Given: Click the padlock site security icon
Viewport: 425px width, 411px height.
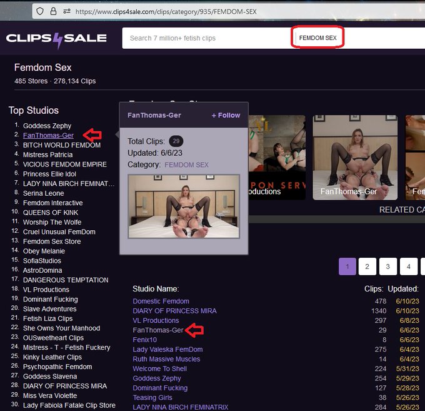Looking at the screenshot, I should click(x=53, y=11).
